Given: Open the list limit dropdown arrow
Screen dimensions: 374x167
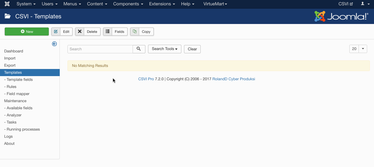Looking at the screenshot, I should [x=363, y=49].
